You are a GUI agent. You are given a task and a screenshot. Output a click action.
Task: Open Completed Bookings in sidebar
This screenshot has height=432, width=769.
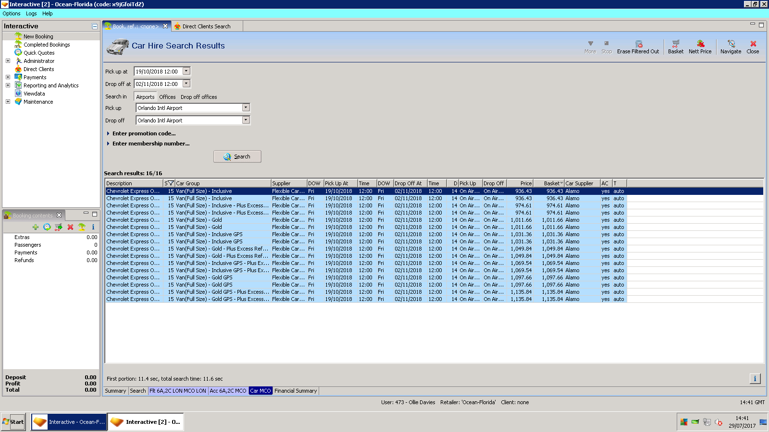pyautogui.click(x=47, y=45)
